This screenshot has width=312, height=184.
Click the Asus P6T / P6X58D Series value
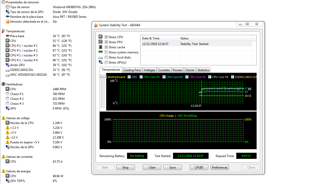pos(70,17)
